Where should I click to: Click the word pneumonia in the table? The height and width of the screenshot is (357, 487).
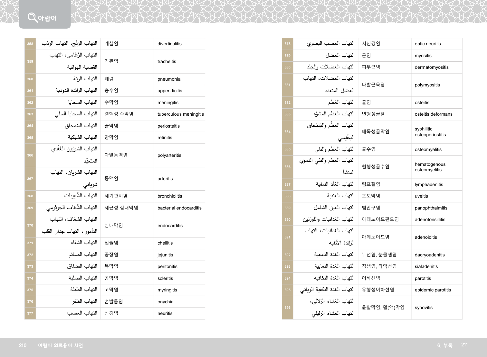[169, 79]
